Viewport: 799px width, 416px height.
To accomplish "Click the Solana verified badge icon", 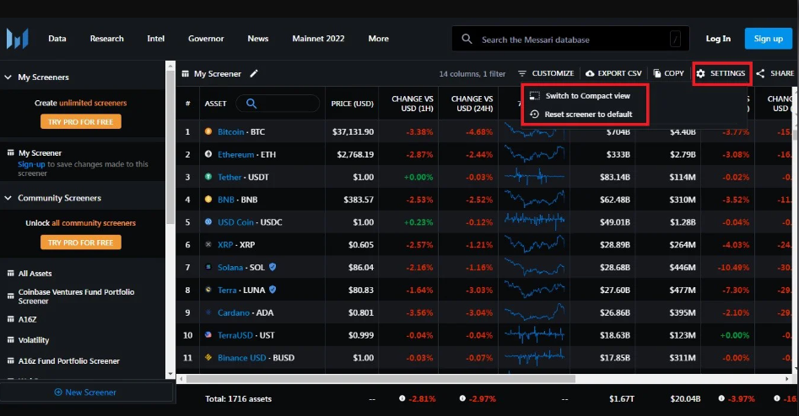I will 273,266.
